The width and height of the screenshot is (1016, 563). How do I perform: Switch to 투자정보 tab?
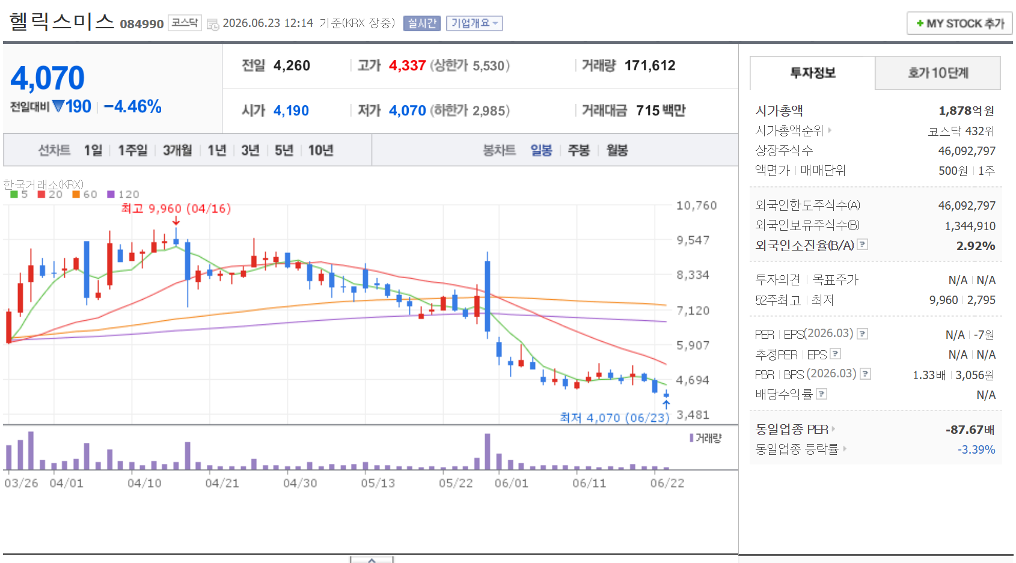[x=813, y=73]
